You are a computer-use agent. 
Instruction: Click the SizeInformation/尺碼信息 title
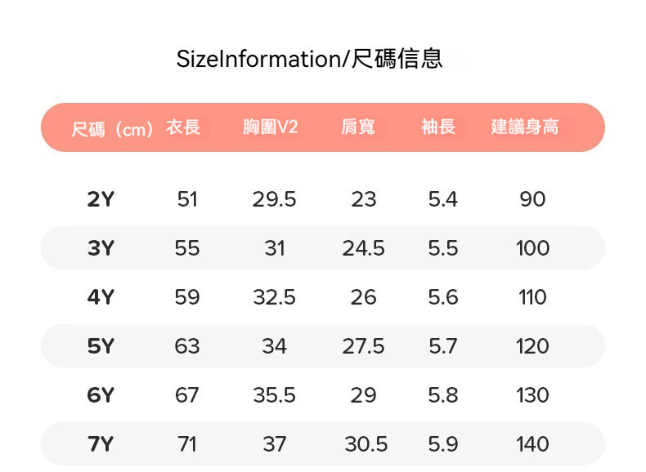[x=310, y=59]
